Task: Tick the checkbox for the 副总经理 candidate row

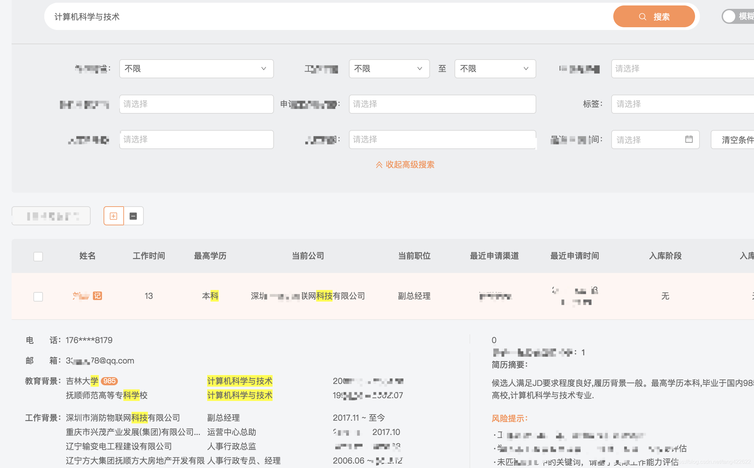Action: pyautogui.click(x=38, y=296)
